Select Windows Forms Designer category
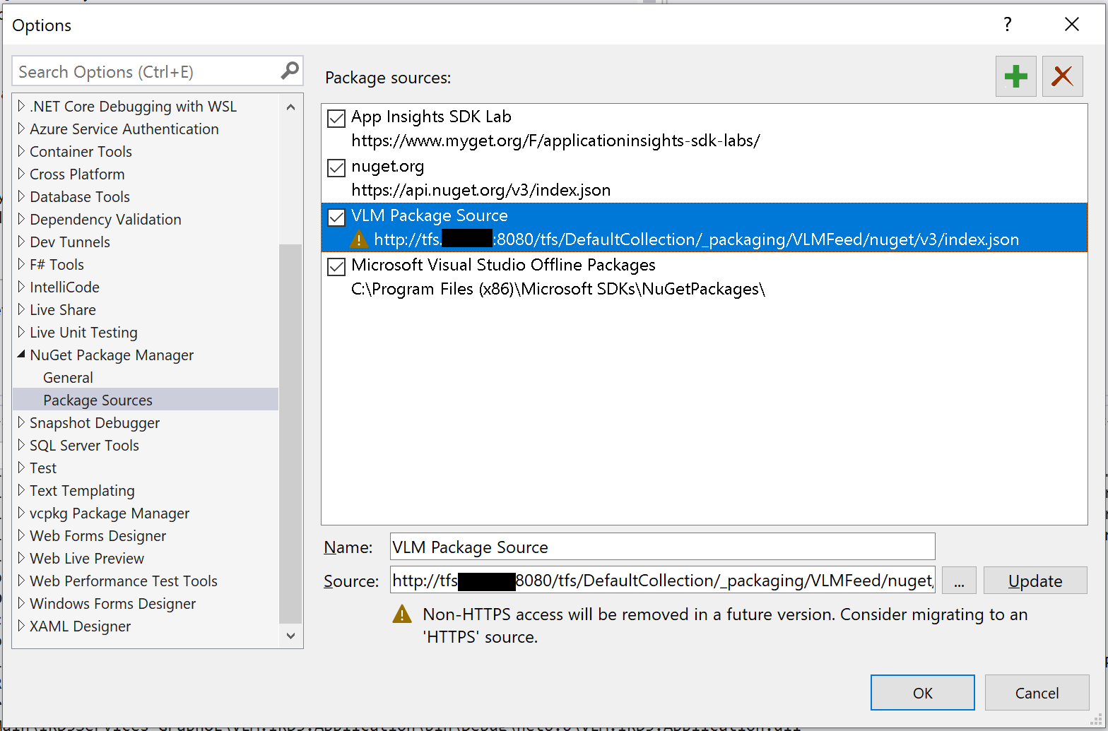 [x=112, y=603]
